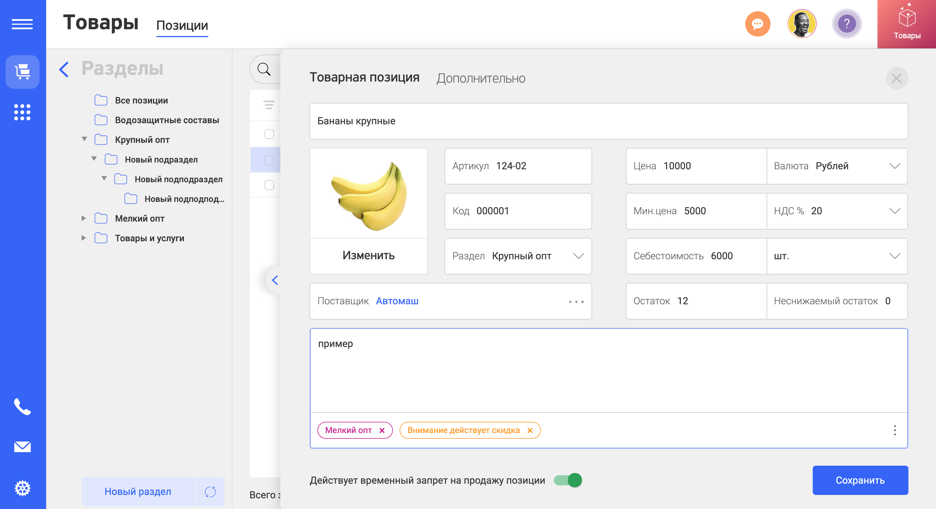Check the first row checkbox in list
The width and height of the screenshot is (936, 509).
(x=269, y=134)
